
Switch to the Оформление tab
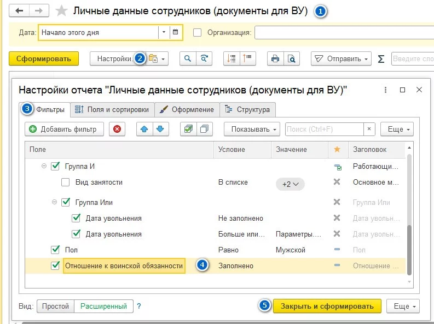[187, 109]
